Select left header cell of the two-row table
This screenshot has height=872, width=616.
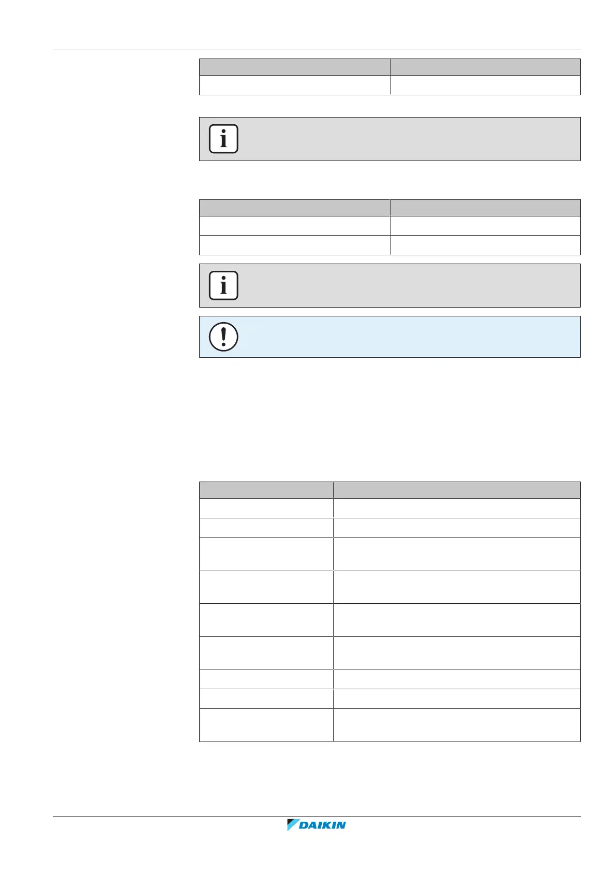[294, 208]
